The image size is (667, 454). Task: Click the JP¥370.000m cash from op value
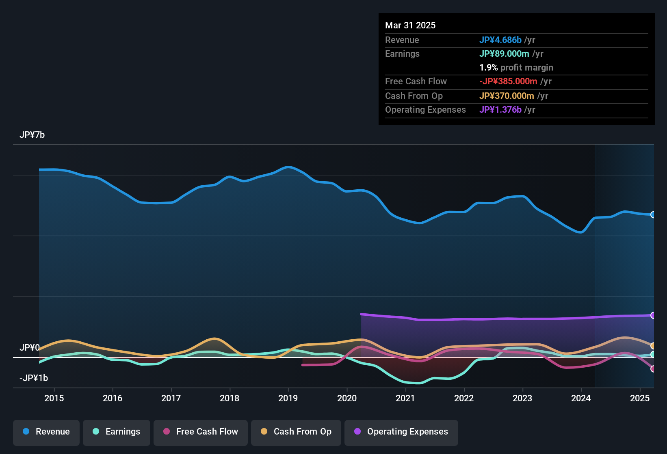pyautogui.click(x=507, y=96)
